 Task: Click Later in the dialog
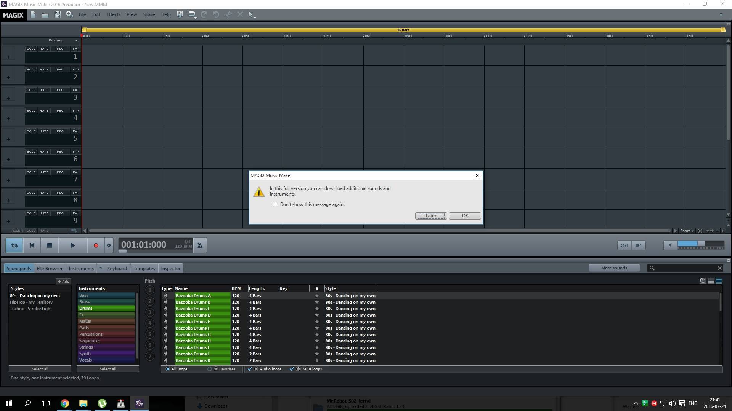coord(431,216)
